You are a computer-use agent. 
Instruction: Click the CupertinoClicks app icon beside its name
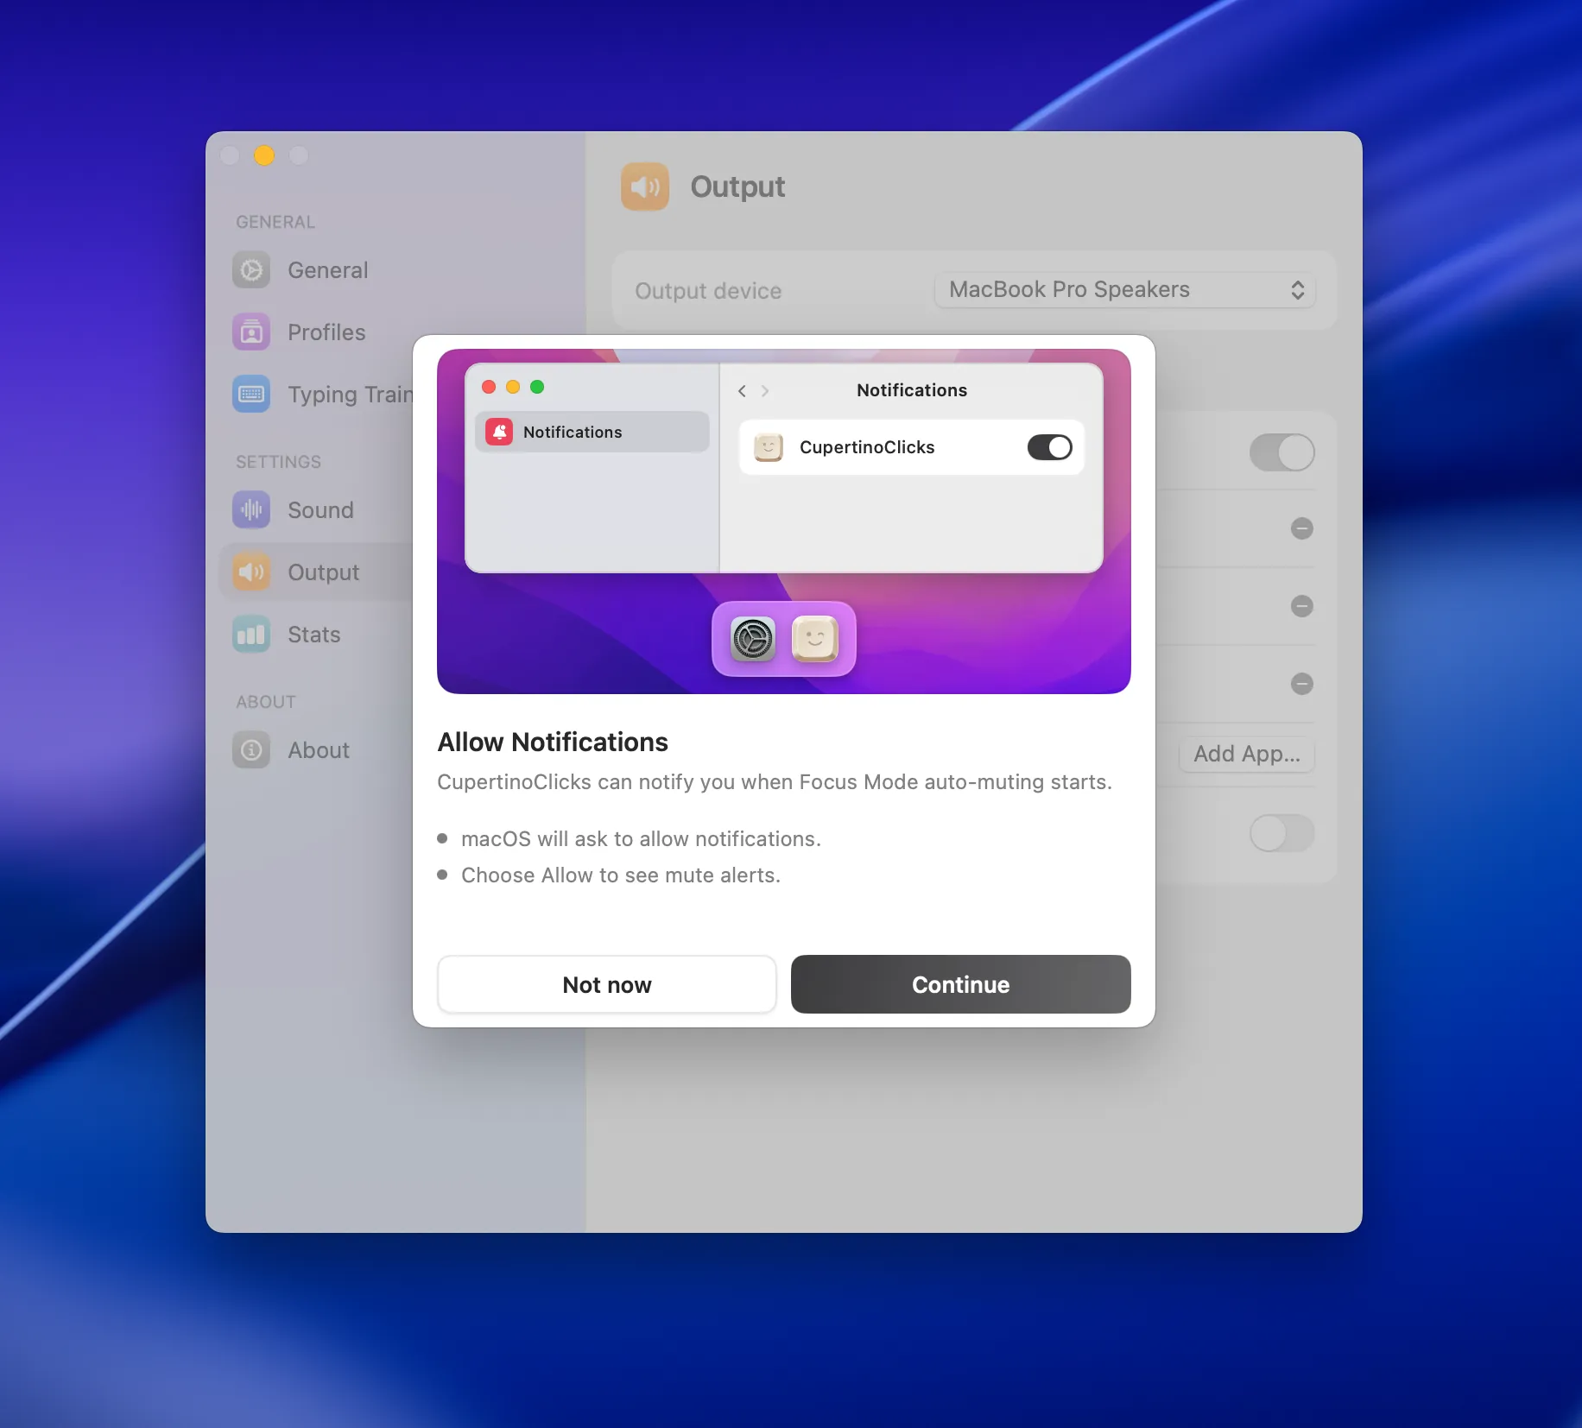point(769,447)
